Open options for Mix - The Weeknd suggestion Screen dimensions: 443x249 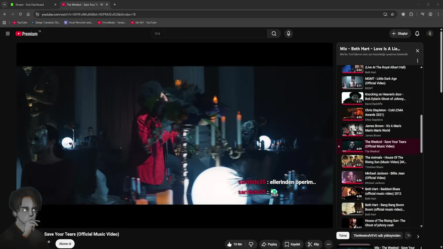pos(421,248)
